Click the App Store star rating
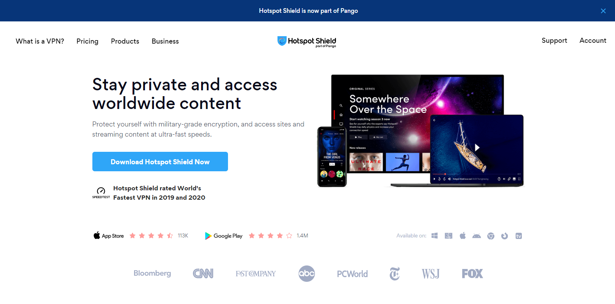Screen dimensions: 615x304 pos(151,235)
